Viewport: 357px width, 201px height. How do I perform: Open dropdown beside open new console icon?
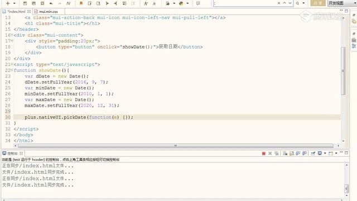(336, 154)
